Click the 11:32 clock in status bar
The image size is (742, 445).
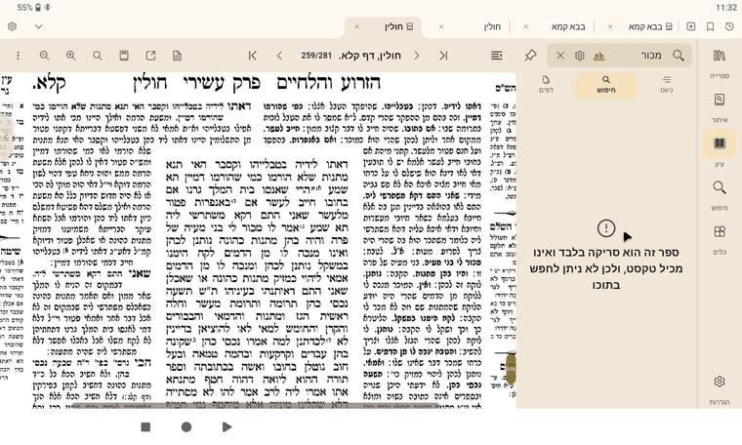[726, 8]
